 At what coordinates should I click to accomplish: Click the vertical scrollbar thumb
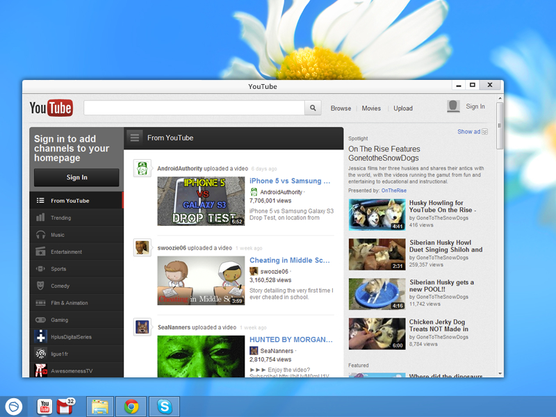tap(500, 126)
